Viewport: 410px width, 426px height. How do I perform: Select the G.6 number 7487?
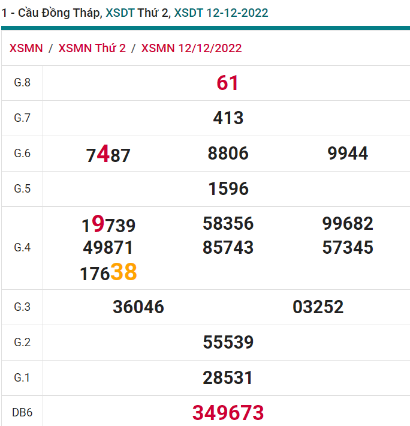108,155
